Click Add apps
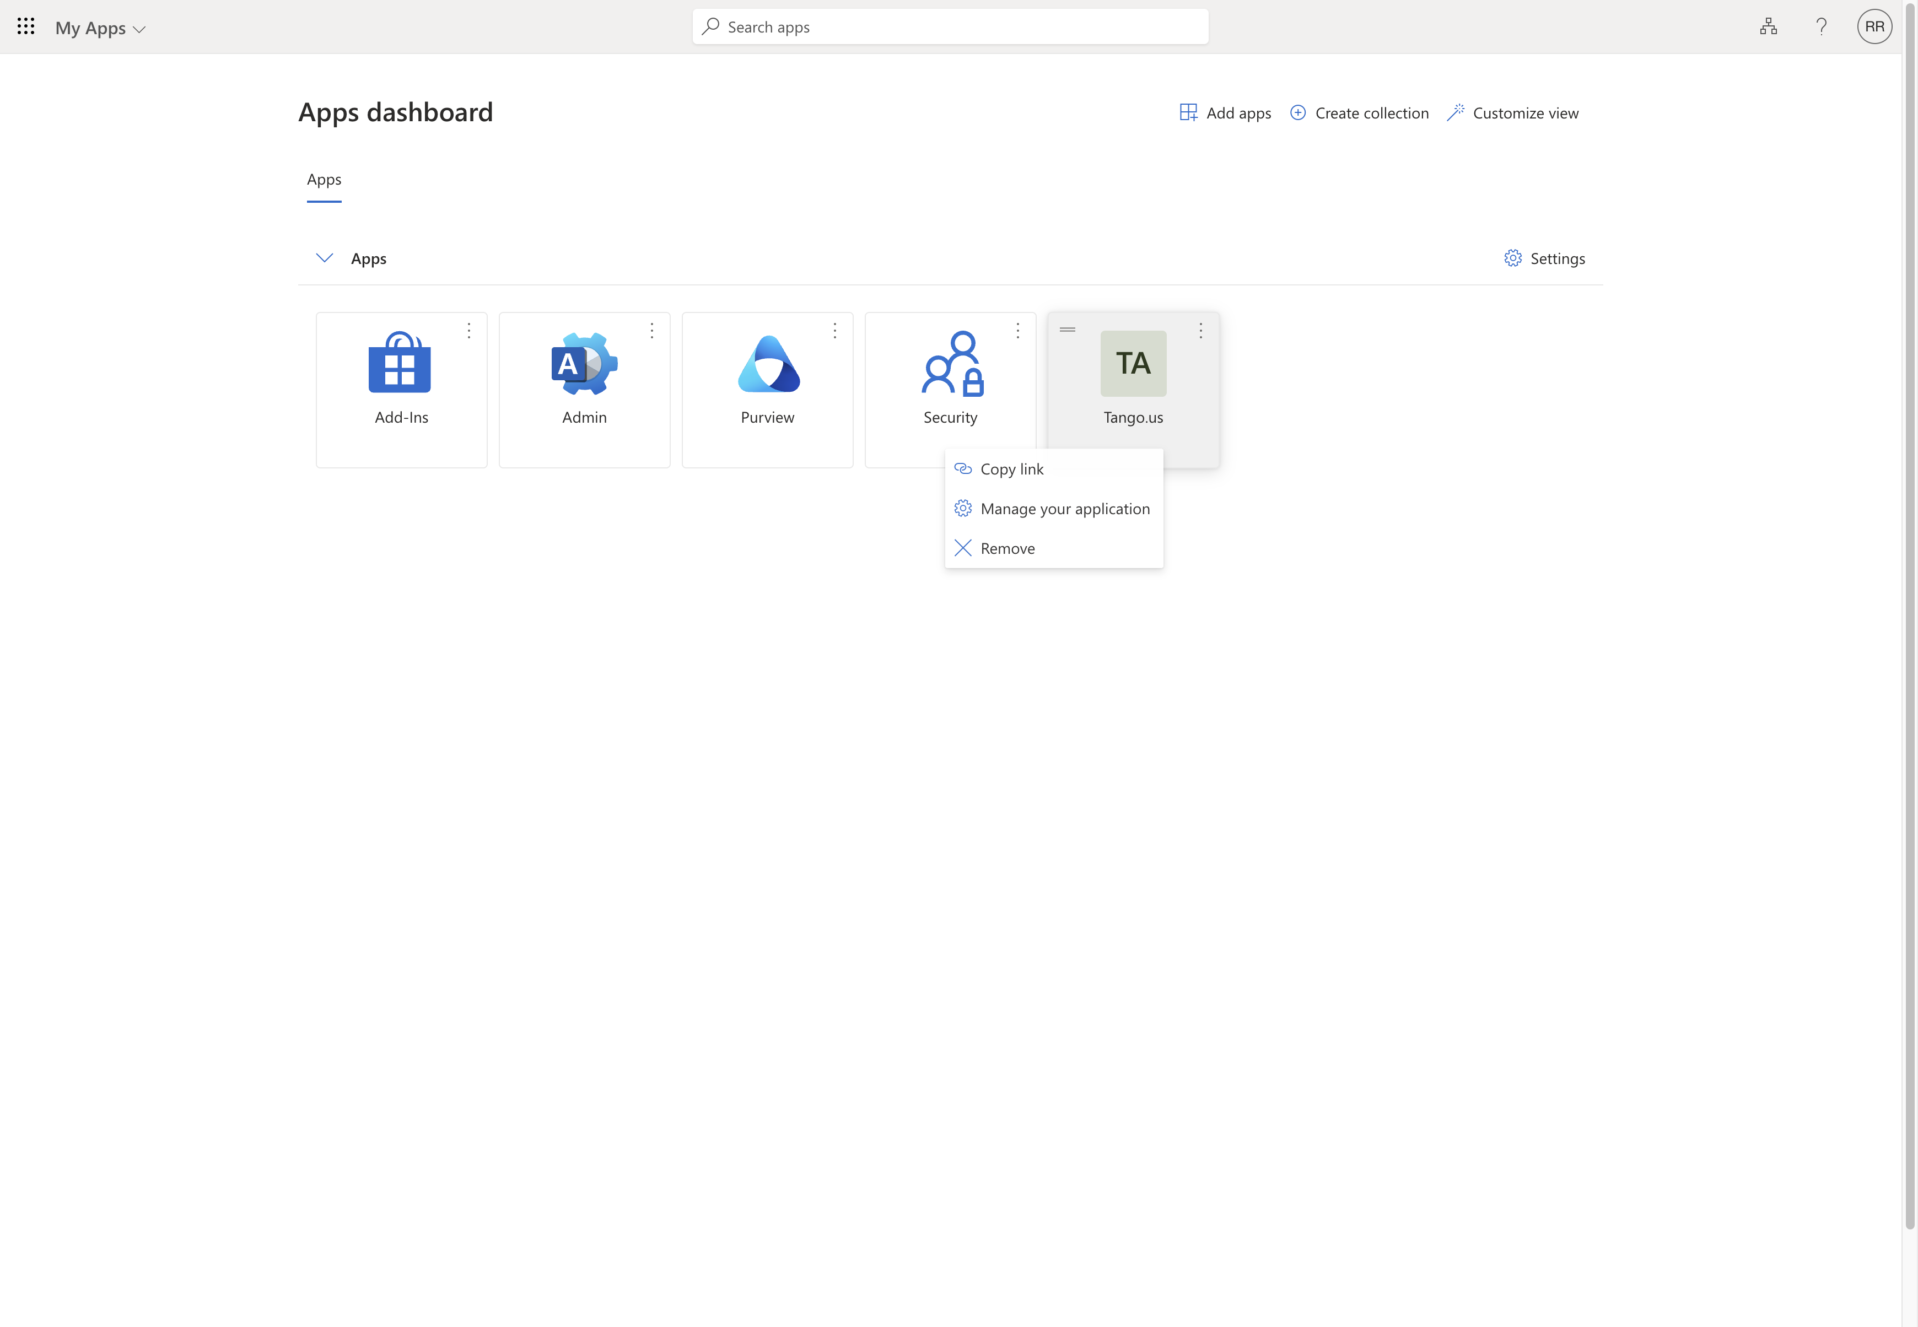The width and height of the screenshot is (1918, 1327). (1225, 112)
